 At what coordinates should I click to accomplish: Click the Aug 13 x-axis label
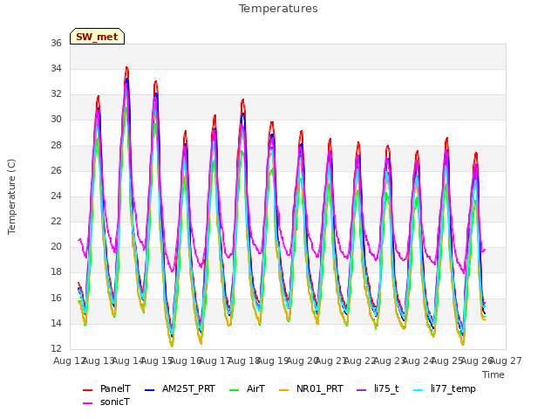[99, 361]
